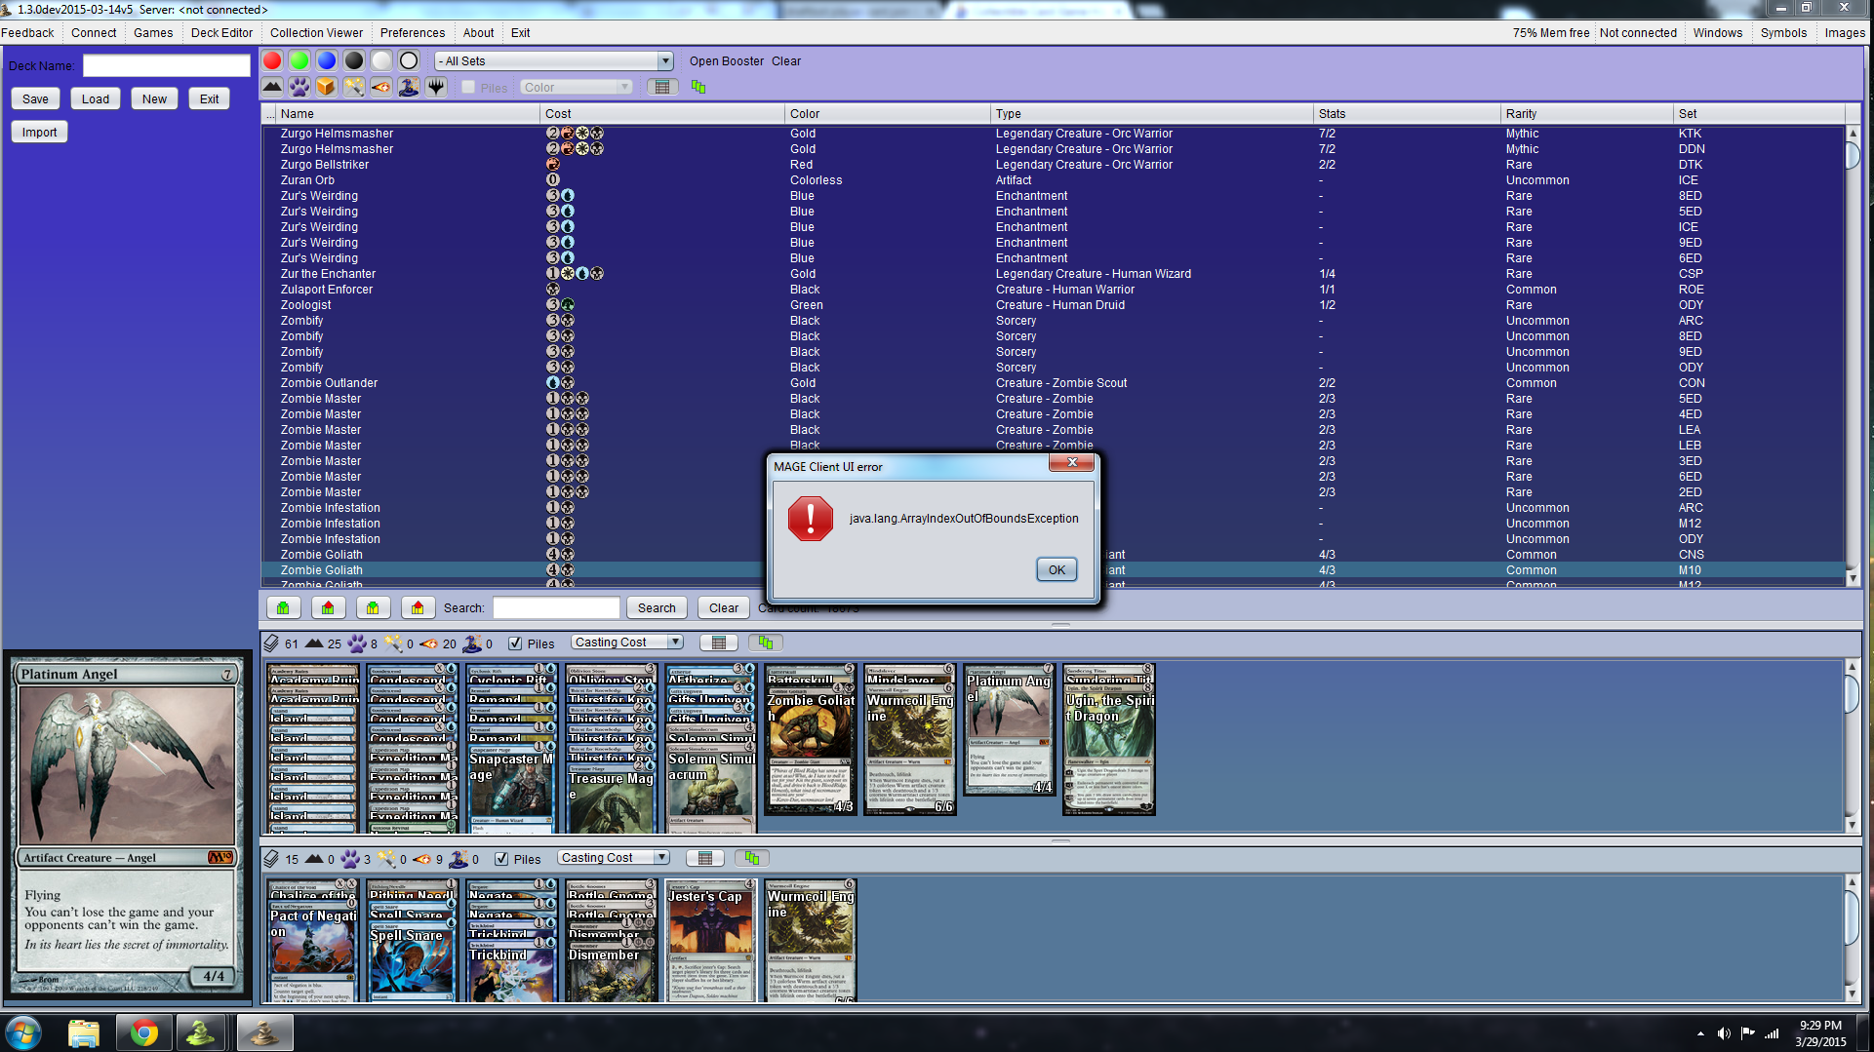The width and height of the screenshot is (1874, 1052).
Task: Click the Search button
Action: pos(657,607)
